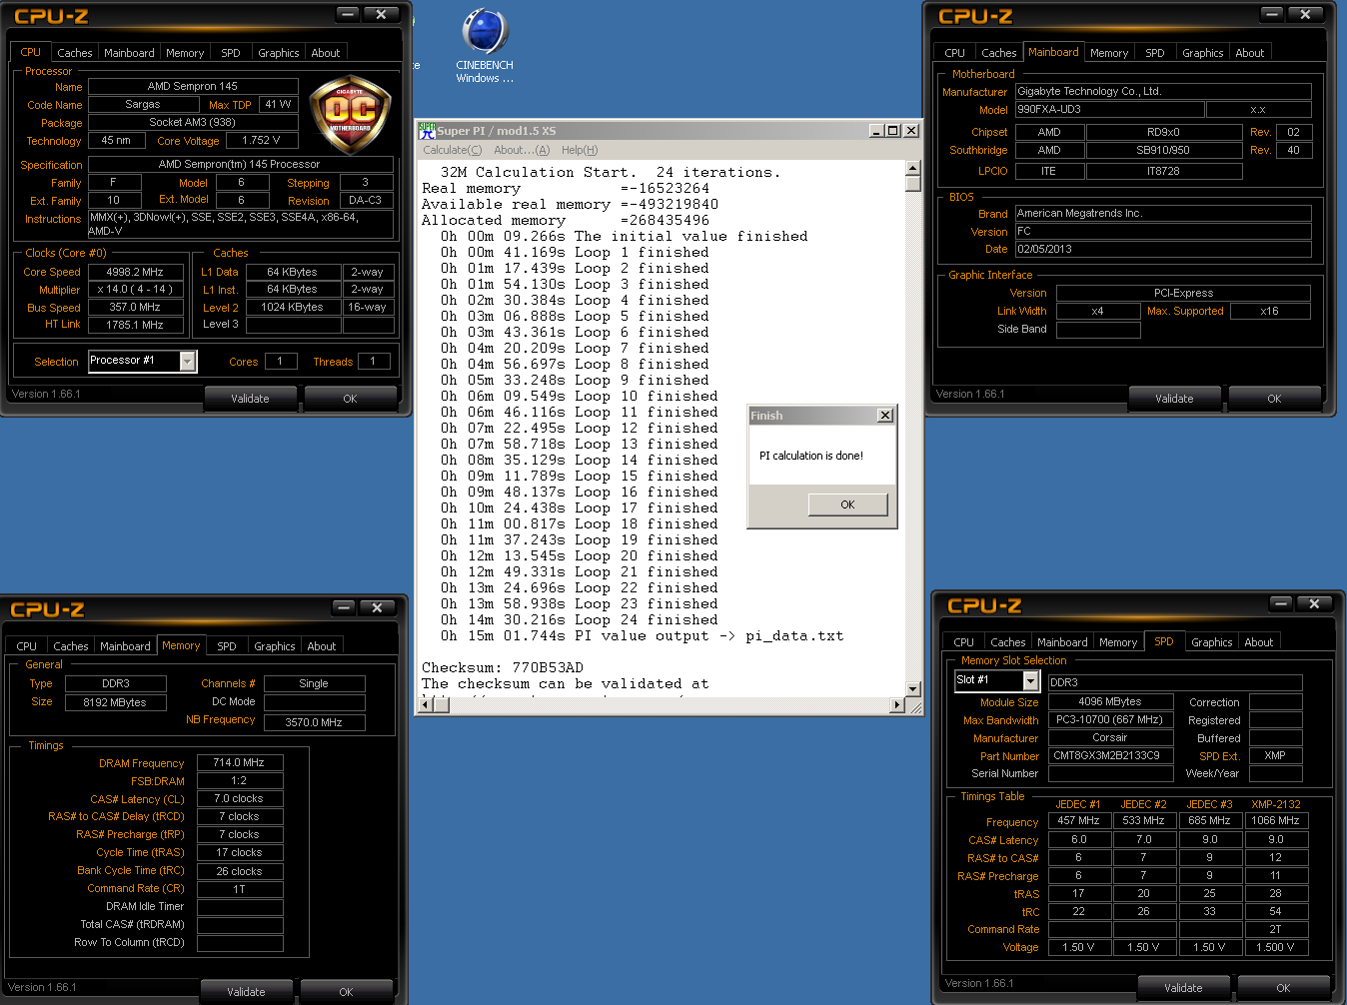Viewport: 1347px width, 1005px height.
Task: Switch to Graphics tab in bottom-left CPU-Z
Action: coord(275,646)
